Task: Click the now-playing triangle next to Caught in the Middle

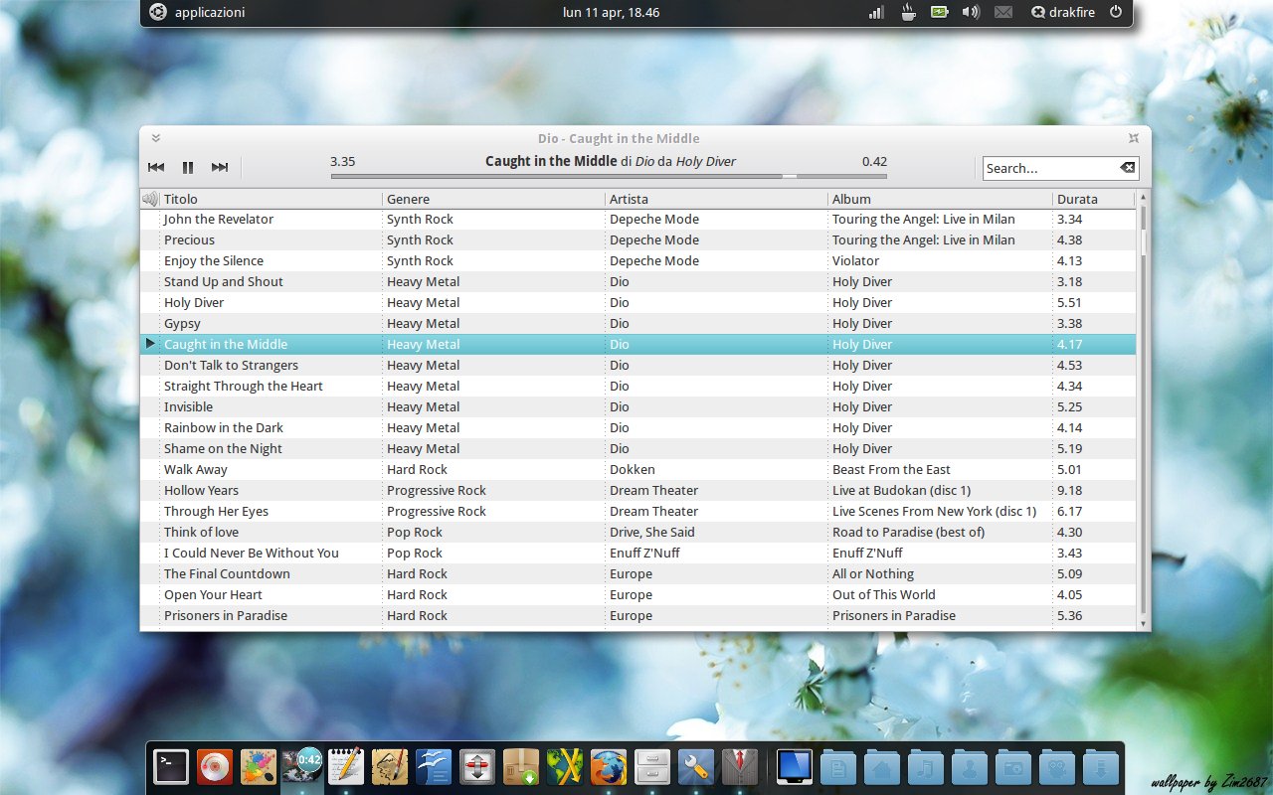Action: coord(150,344)
